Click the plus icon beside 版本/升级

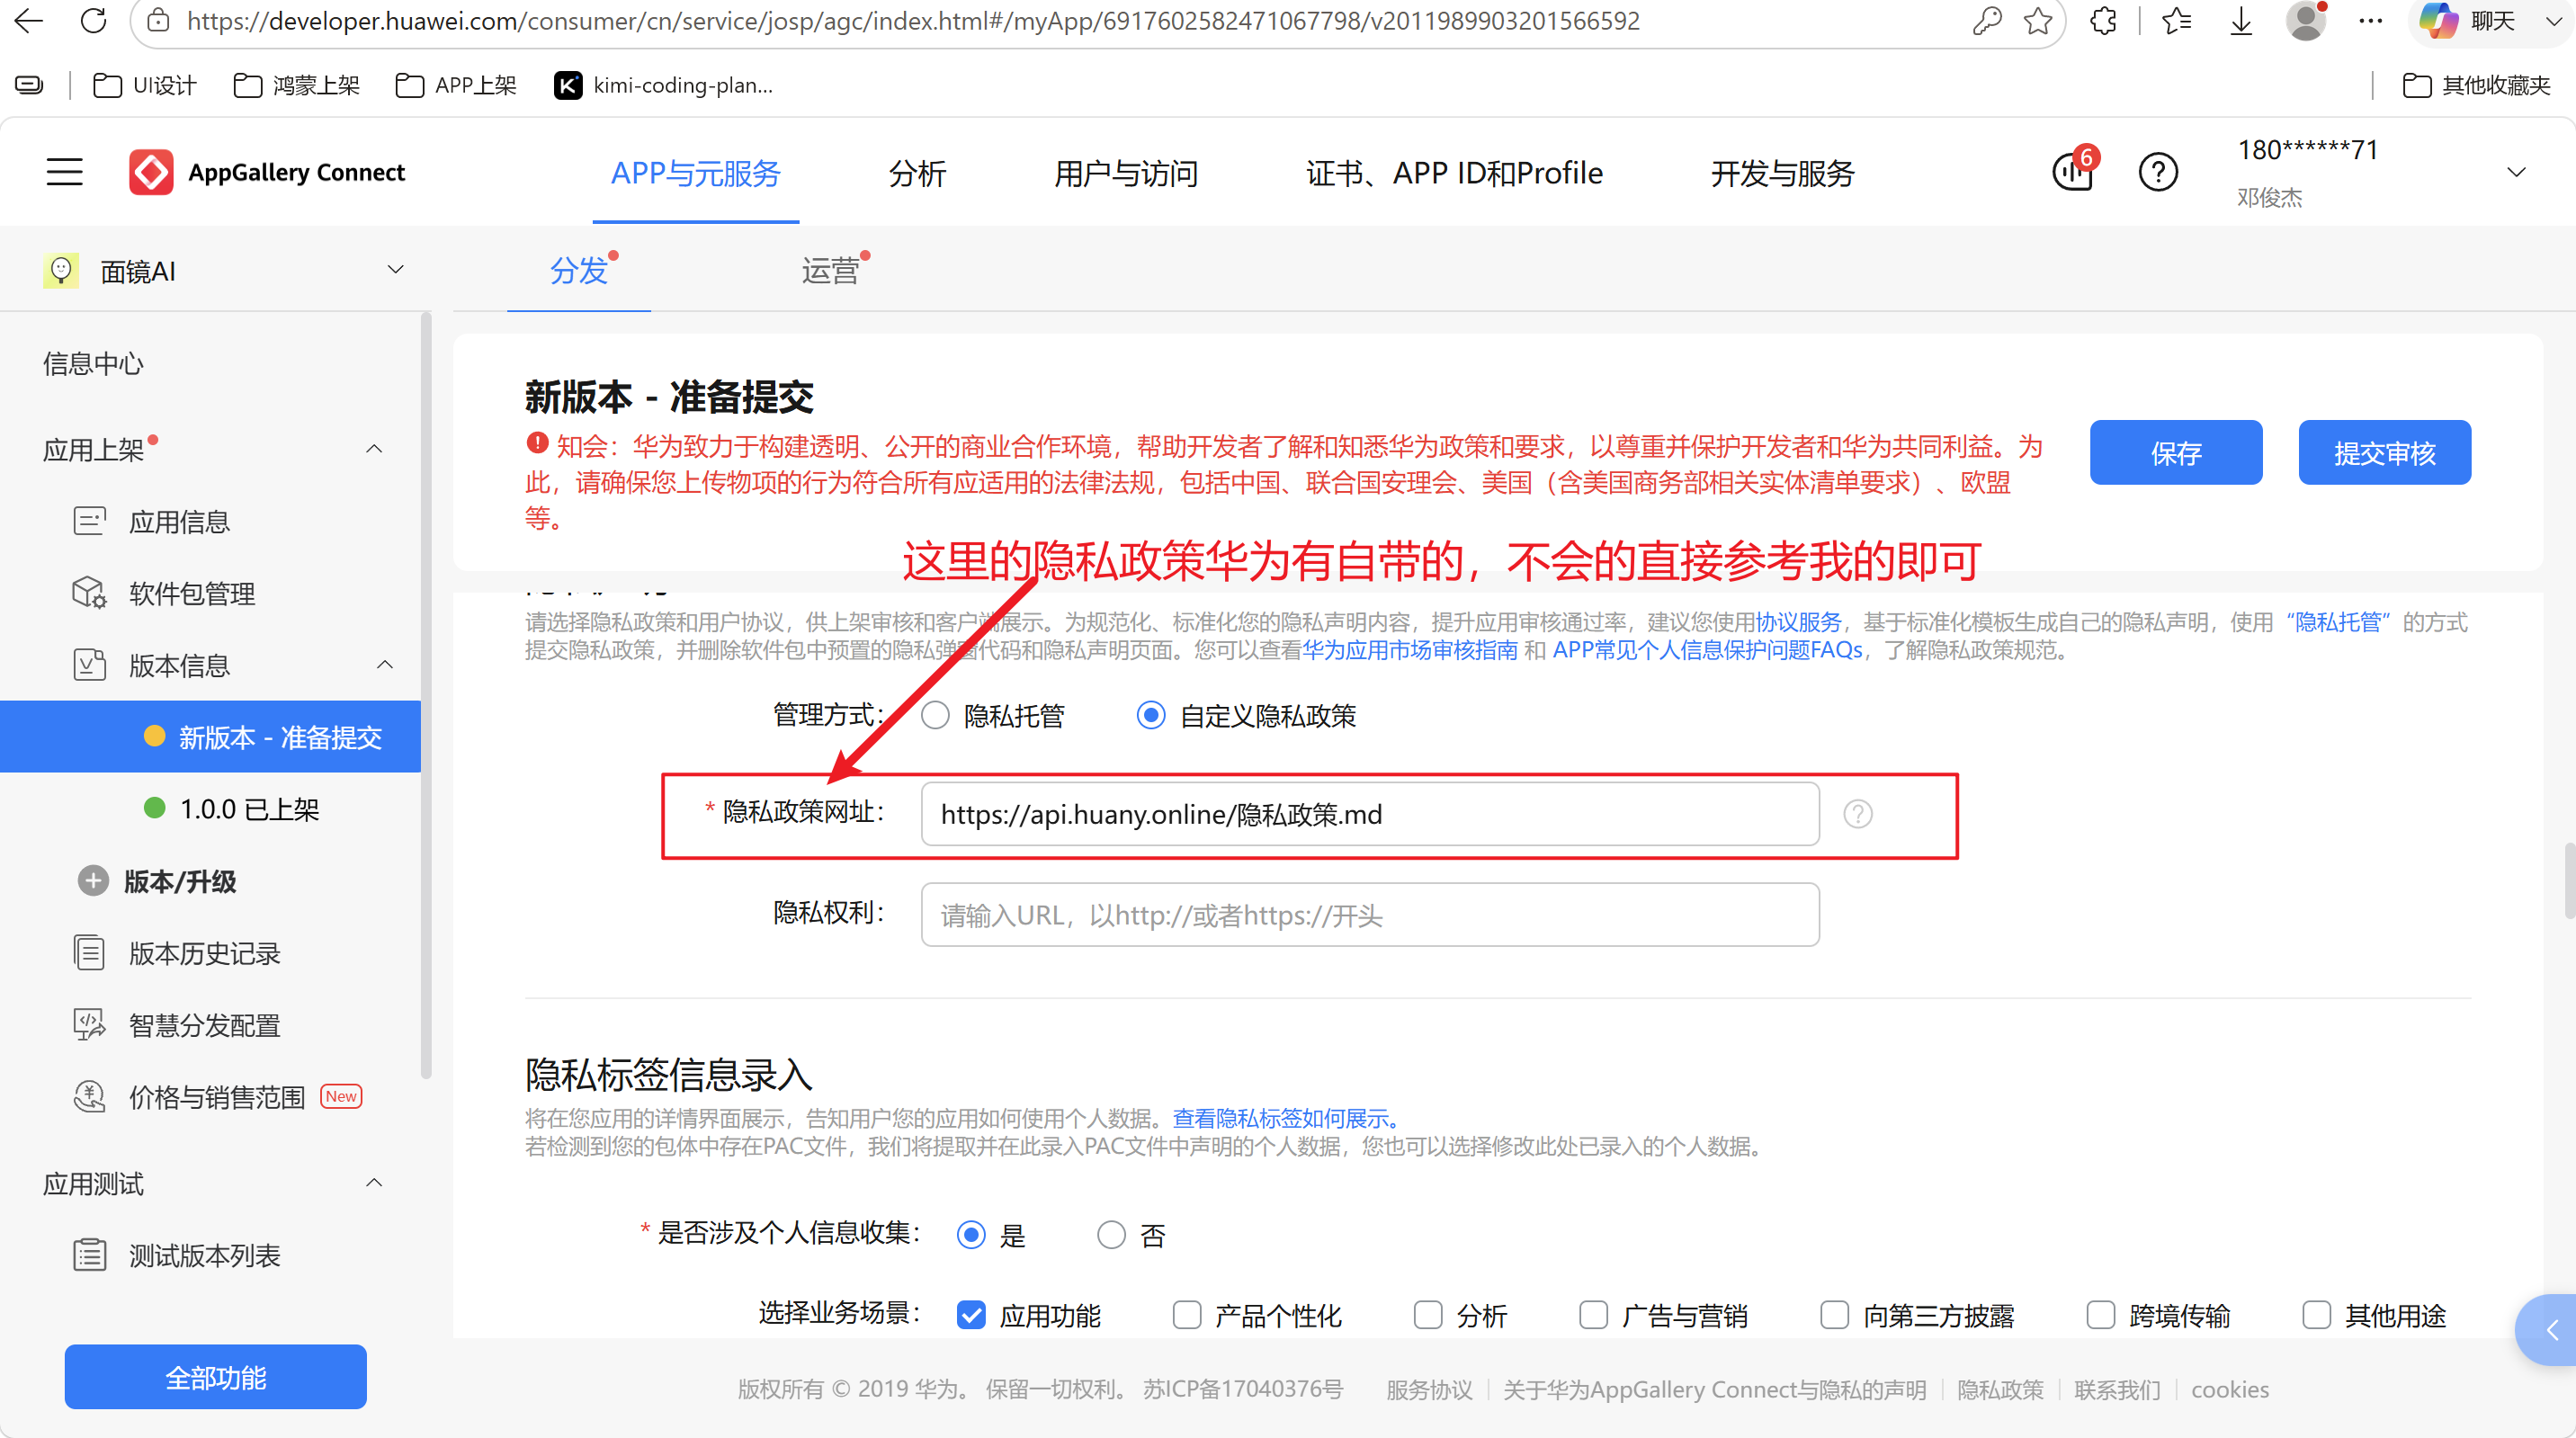tap(93, 881)
